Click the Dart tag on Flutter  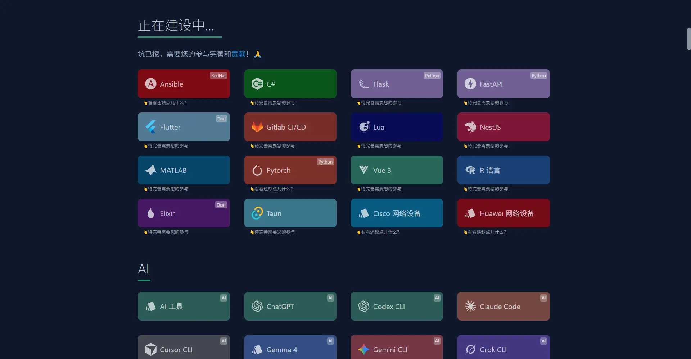(x=221, y=119)
